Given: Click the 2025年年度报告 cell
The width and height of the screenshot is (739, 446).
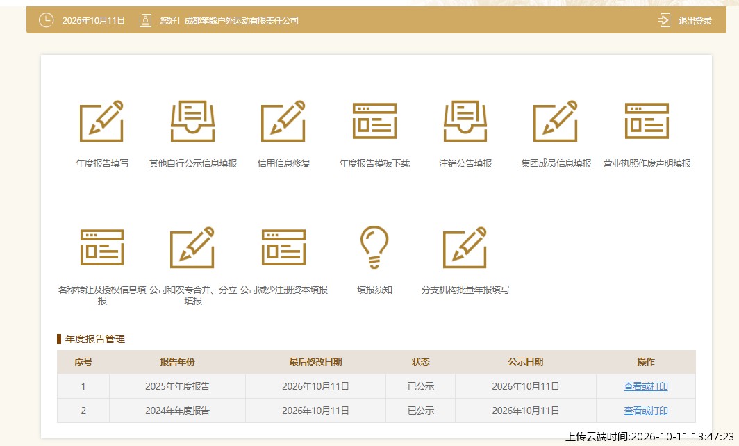Looking at the screenshot, I should click(177, 386).
